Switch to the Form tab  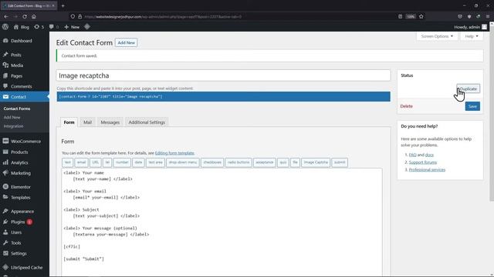point(69,122)
